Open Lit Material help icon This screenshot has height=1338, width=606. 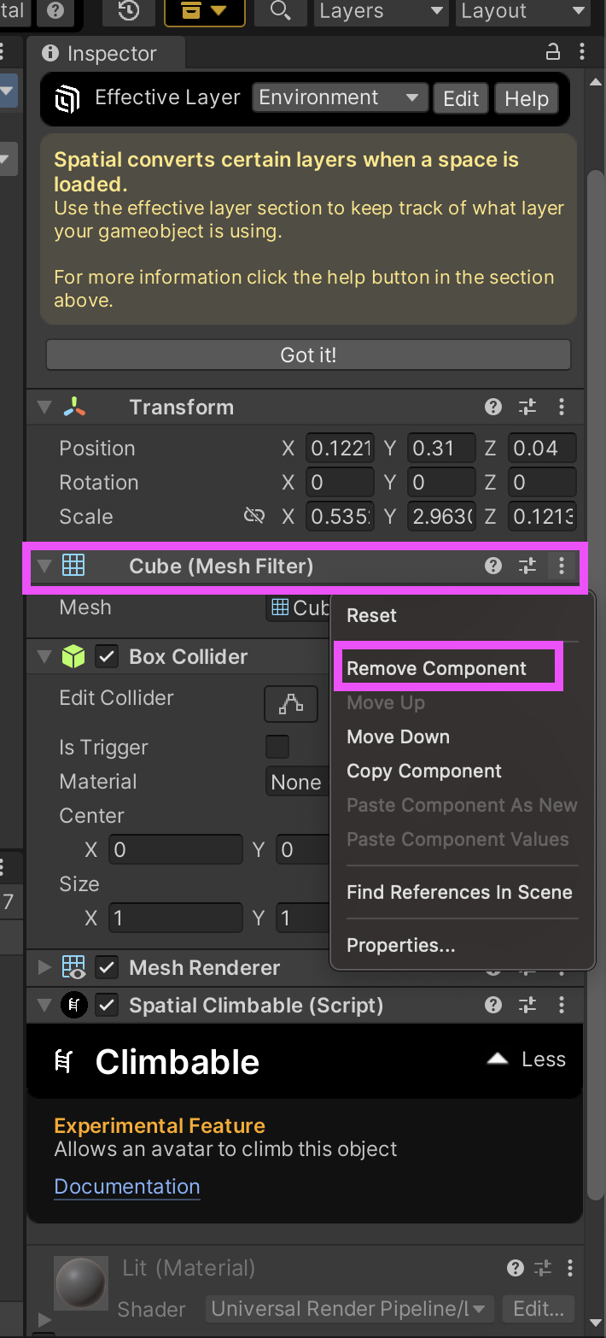click(515, 1268)
